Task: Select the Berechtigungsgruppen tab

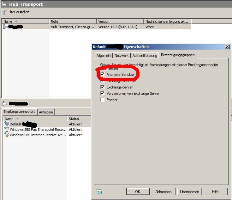Action: point(178,55)
